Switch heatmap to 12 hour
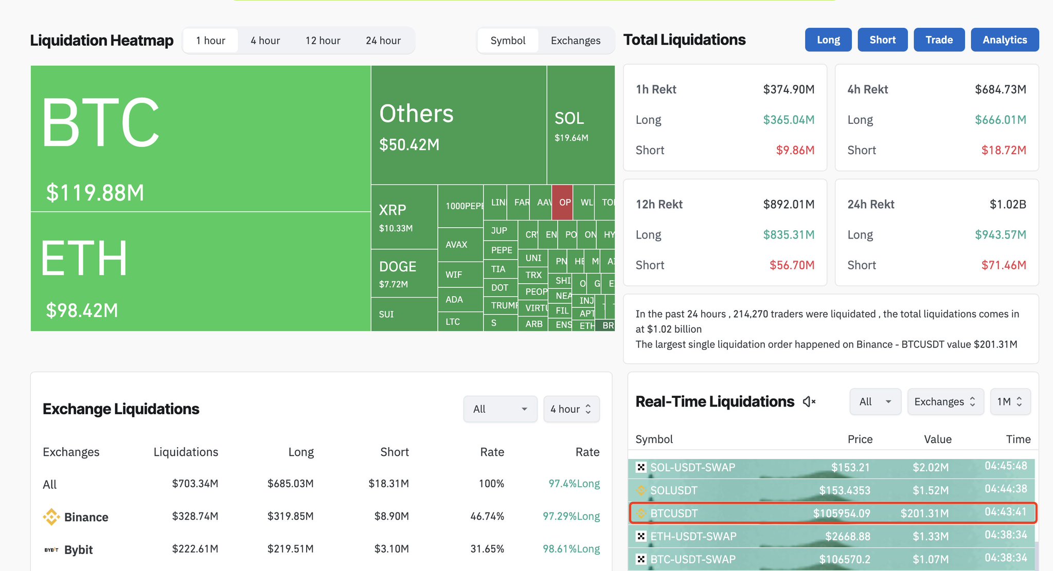Screen dimensions: 1053x571 click(x=323, y=41)
